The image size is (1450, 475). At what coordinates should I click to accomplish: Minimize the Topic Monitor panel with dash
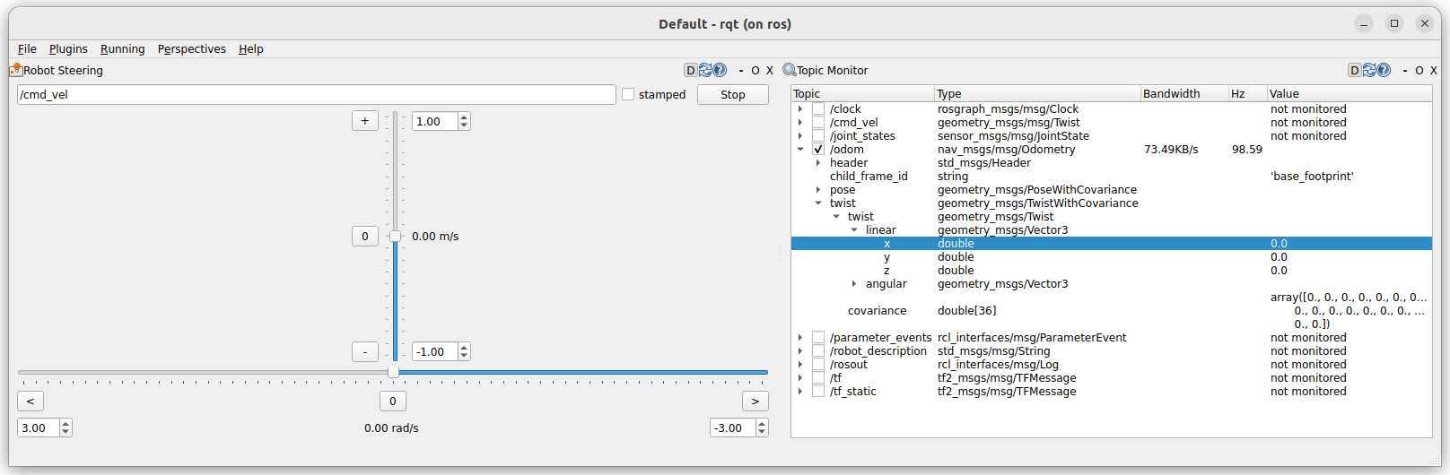coord(1405,70)
